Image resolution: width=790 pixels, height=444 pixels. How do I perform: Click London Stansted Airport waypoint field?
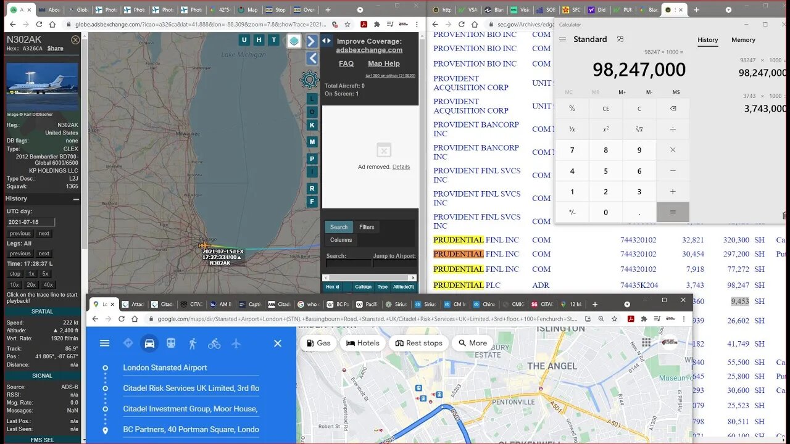coord(191,368)
